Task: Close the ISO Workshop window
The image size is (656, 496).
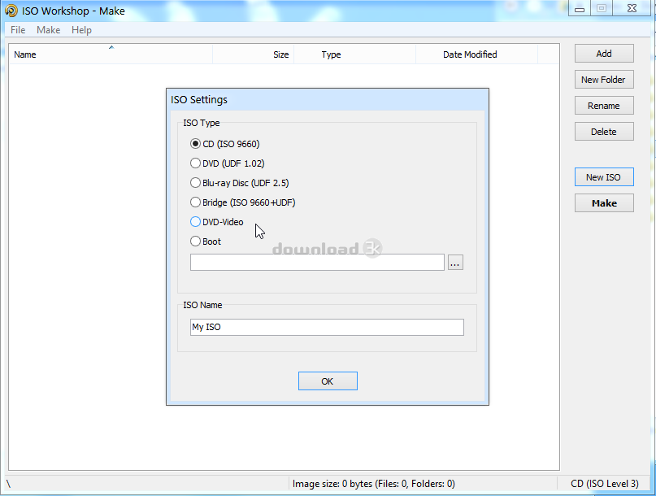Action: click(x=632, y=8)
